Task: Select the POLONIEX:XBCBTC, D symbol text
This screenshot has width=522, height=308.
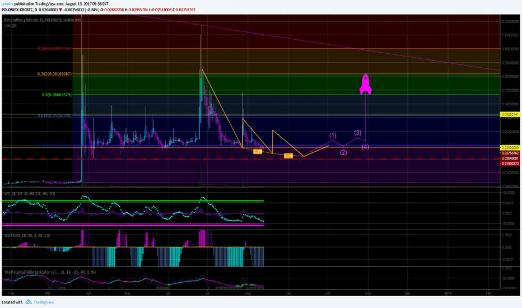Action: point(19,10)
